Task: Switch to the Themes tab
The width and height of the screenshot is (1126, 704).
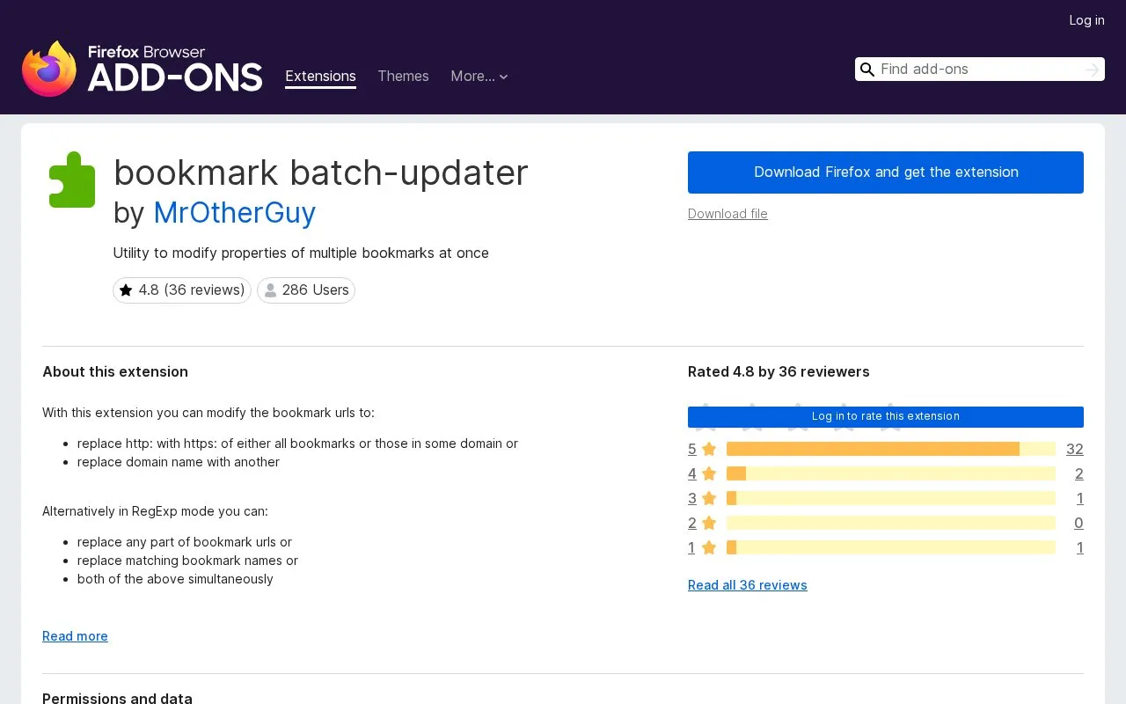Action: pos(403,77)
